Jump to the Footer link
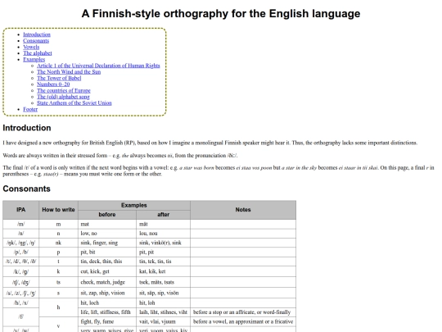Viewport: 442px width, 332px height. coord(30,109)
